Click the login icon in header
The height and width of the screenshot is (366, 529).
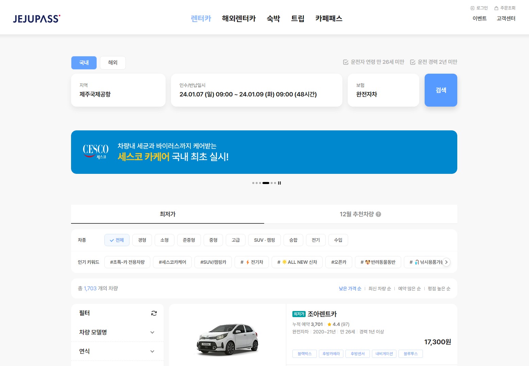pos(472,8)
